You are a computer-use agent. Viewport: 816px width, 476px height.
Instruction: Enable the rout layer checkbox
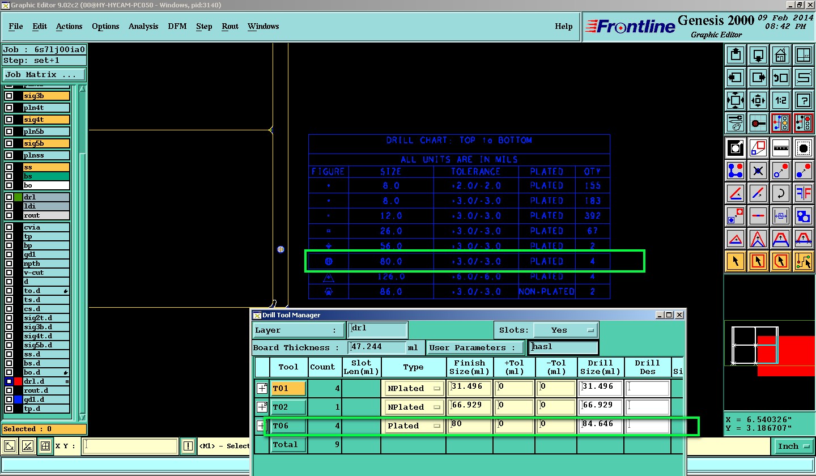[9, 215]
